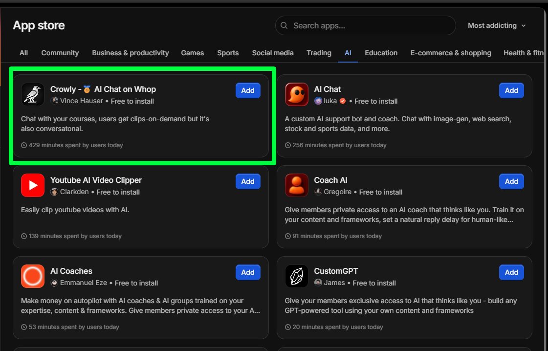Image resolution: width=548 pixels, height=351 pixels.
Task: Click the App store heading
Action: pyautogui.click(x=39, y=25)
